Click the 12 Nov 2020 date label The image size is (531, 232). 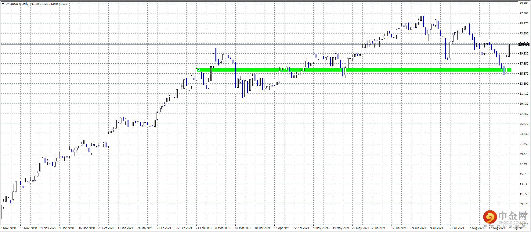28,228
